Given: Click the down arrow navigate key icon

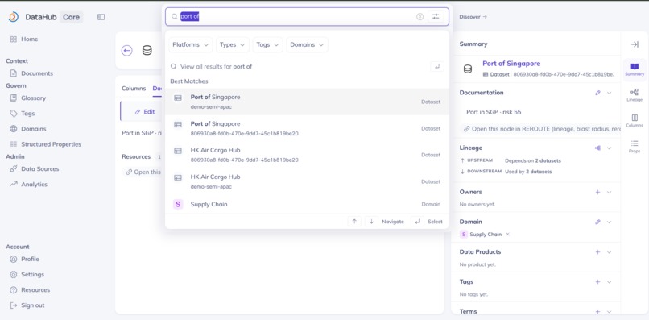Looking at the screenshot, I should pos(371,222).
